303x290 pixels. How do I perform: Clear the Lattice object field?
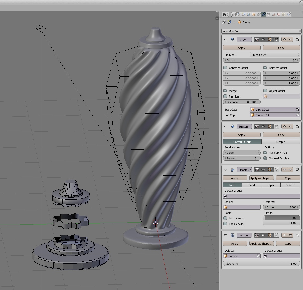258,256
